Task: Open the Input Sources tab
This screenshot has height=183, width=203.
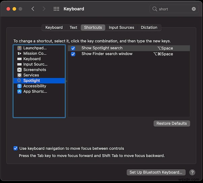Action: pos(121,28)
